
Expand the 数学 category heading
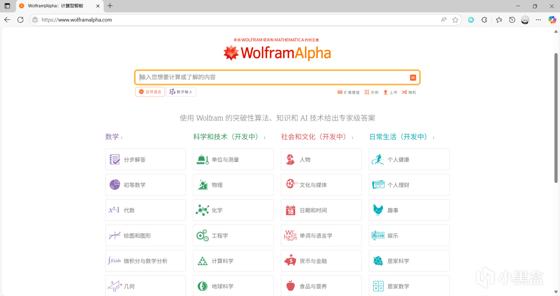pyautogui.click(x=114, y=137)
